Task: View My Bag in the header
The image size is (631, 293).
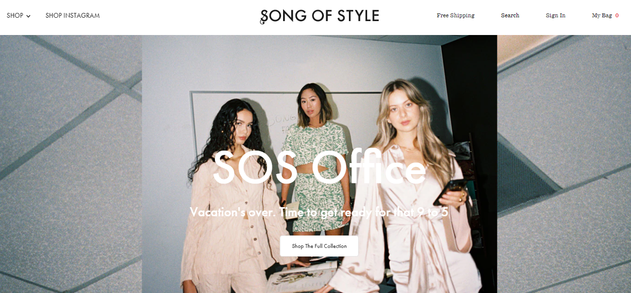Action: point(602,15)
